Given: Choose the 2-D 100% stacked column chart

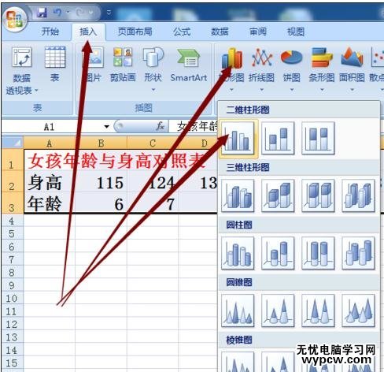Looking at the screenshot, I should [318, 138].
